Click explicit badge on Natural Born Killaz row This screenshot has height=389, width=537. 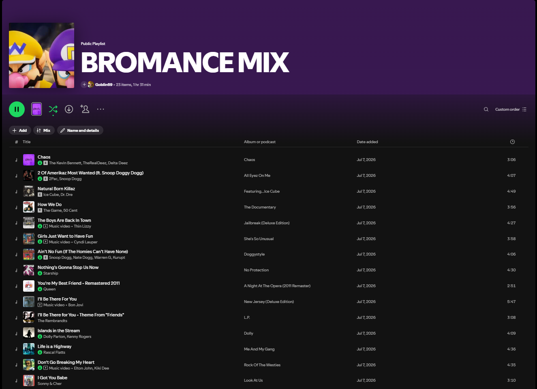point(40,195)
